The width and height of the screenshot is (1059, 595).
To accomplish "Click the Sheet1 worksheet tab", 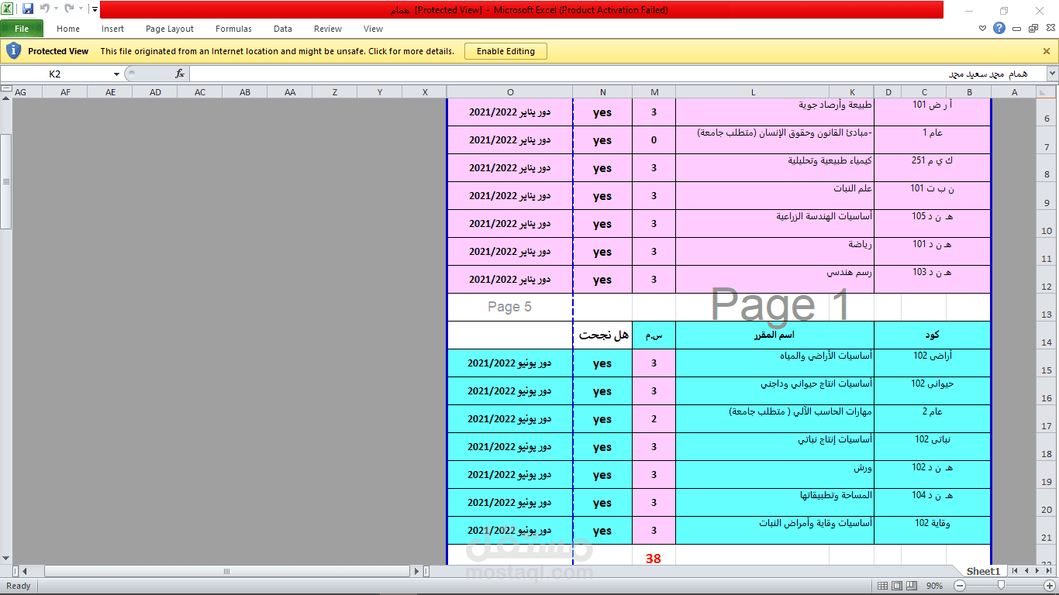I will [x=983, y=571].
